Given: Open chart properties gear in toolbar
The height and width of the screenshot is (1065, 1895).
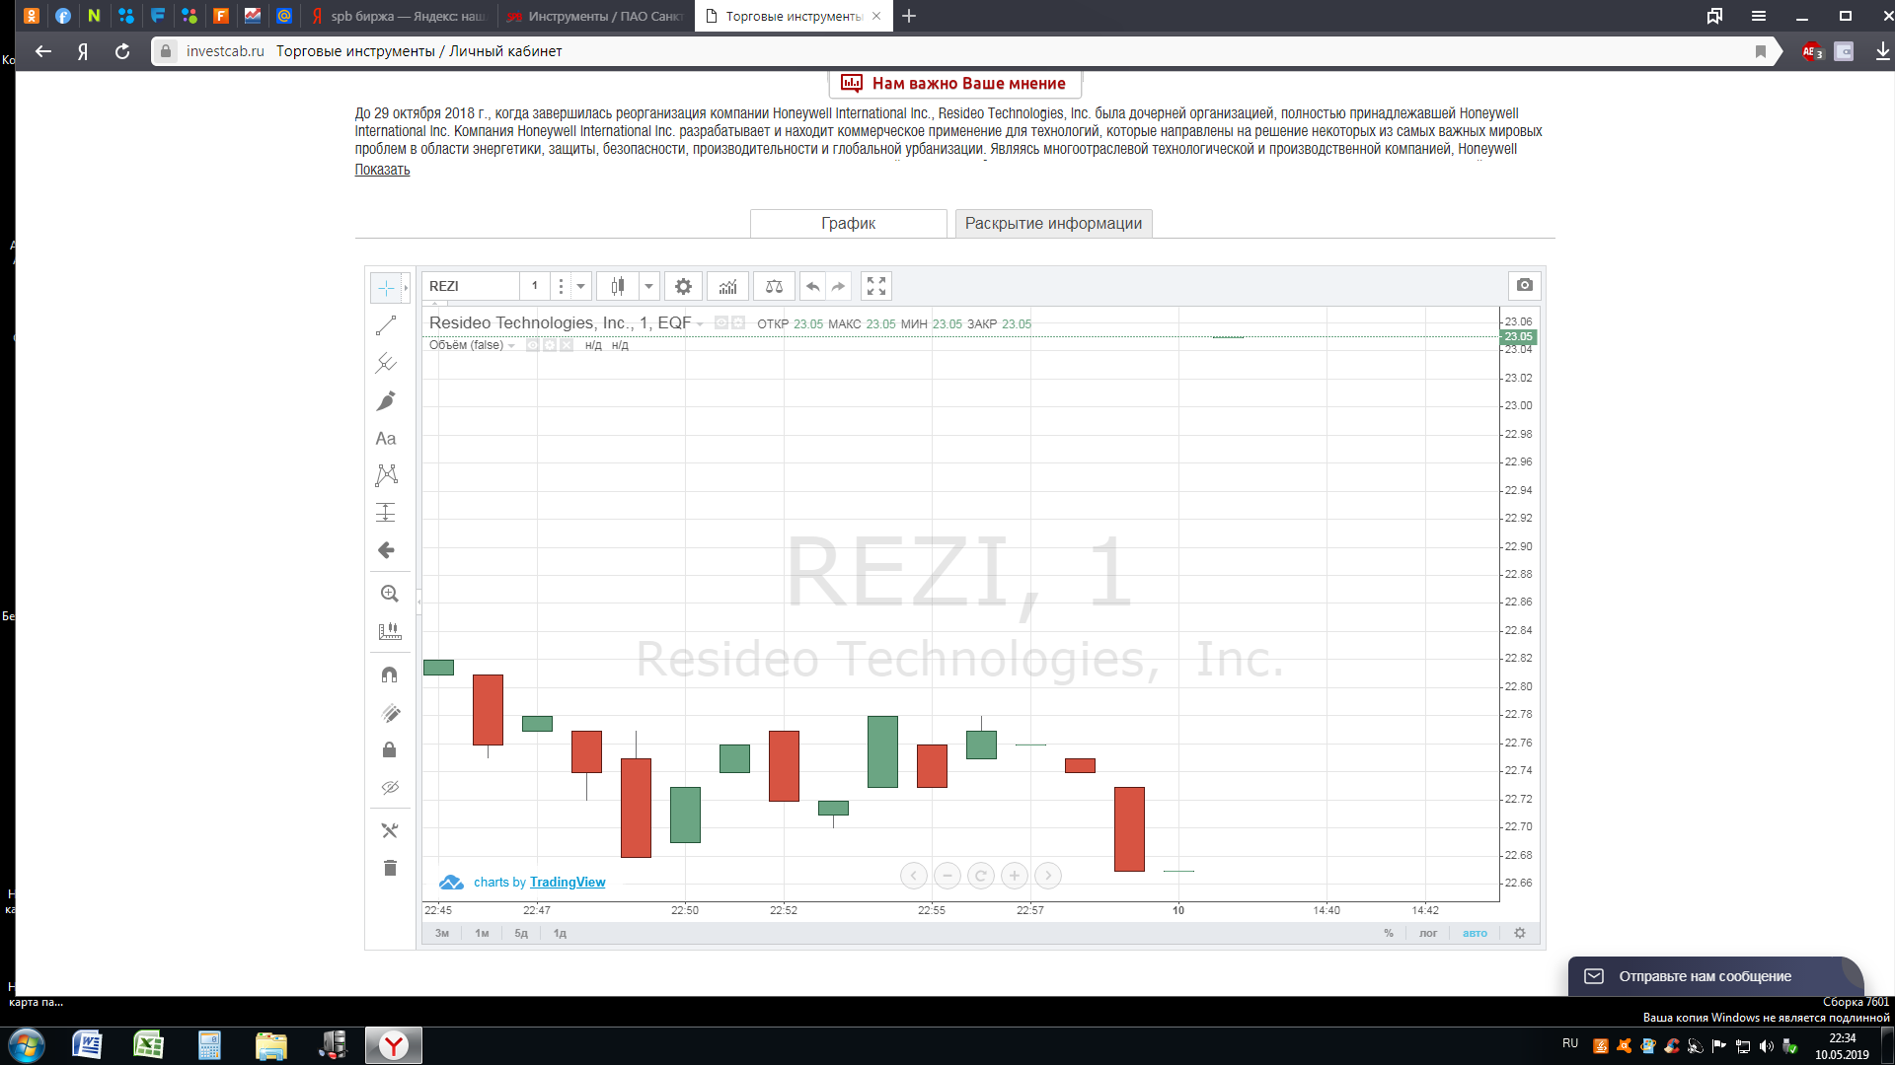Looking at the screenshot, I should click(x=683, y=286).
